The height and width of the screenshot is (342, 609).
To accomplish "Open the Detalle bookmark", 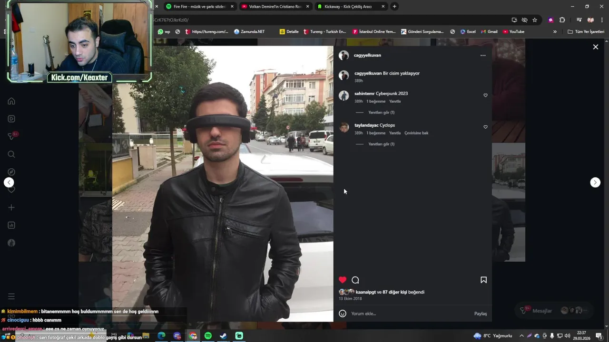I will coord(289,32).
